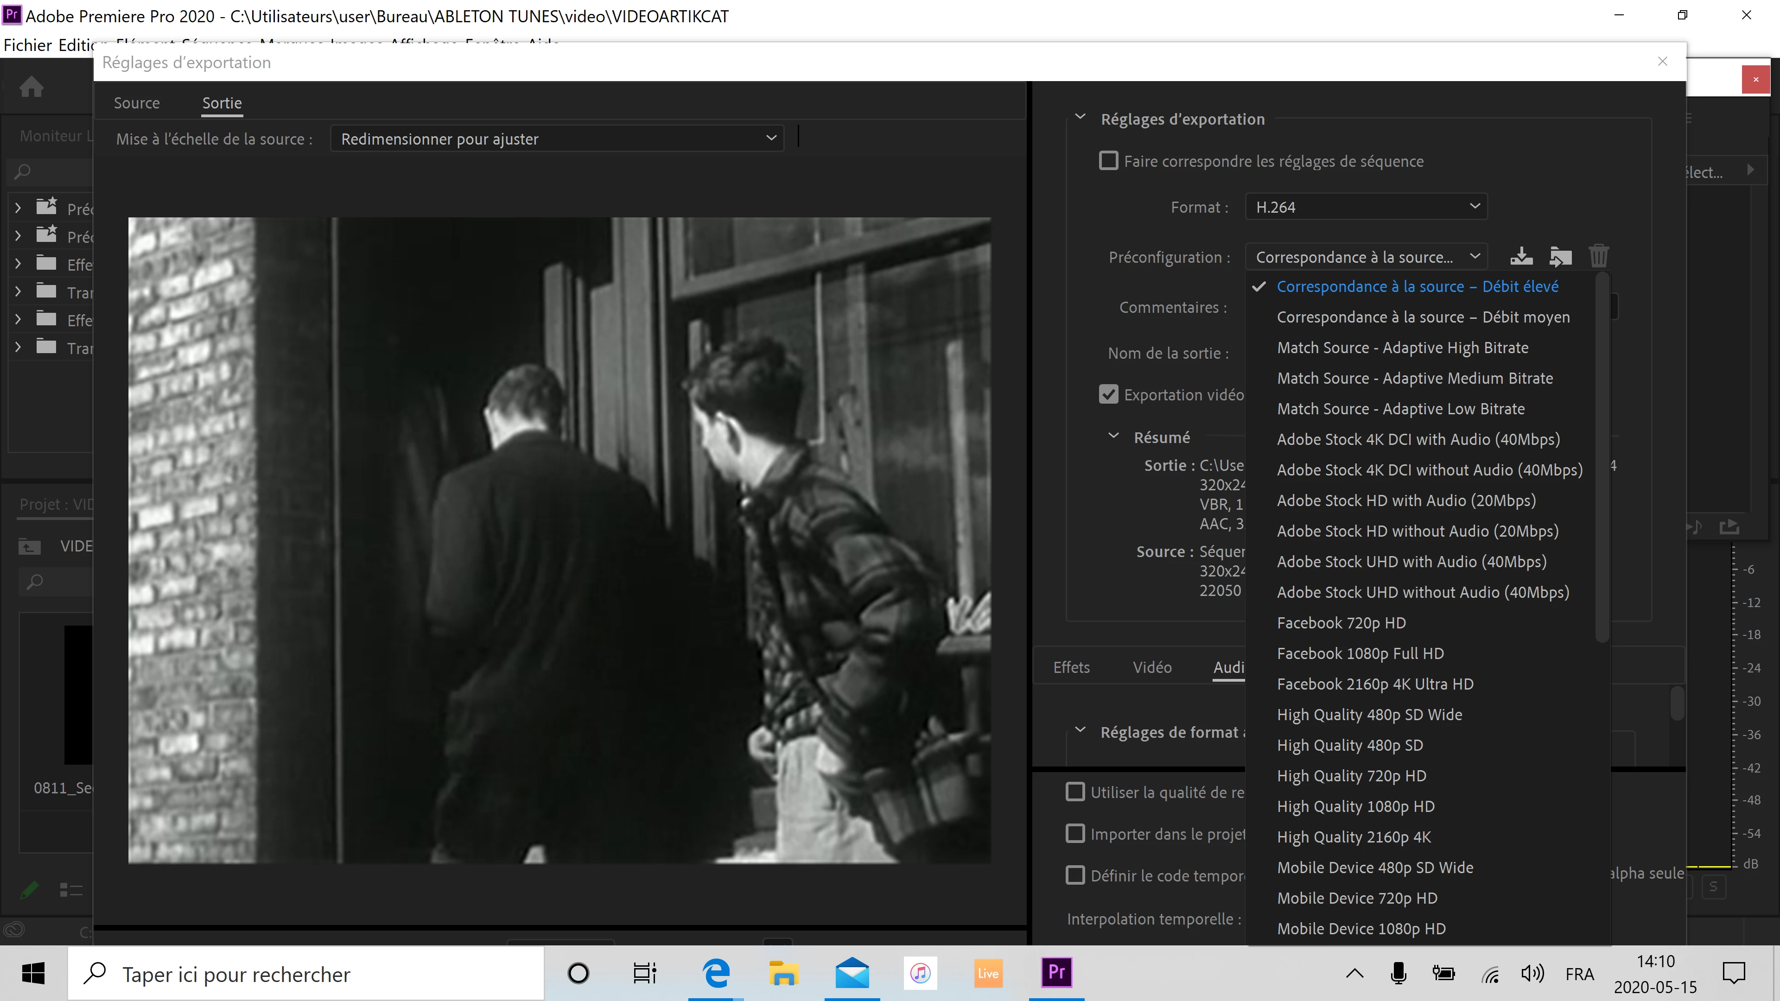This screenshot has height=1001, width=1780.
Task: Uncheck the Exportation vidéo checkbox
Action: [x=1108, y=394]
